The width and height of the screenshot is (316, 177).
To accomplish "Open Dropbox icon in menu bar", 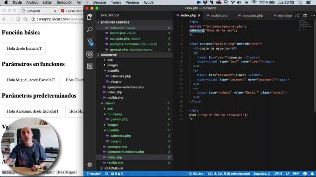I will pyautogui.click(x=205, y=2).
